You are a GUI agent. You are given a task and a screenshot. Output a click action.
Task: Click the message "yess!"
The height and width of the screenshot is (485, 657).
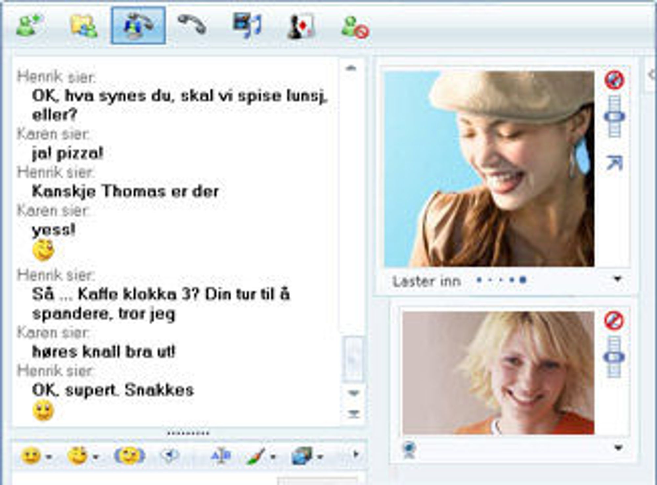point(54,230)
